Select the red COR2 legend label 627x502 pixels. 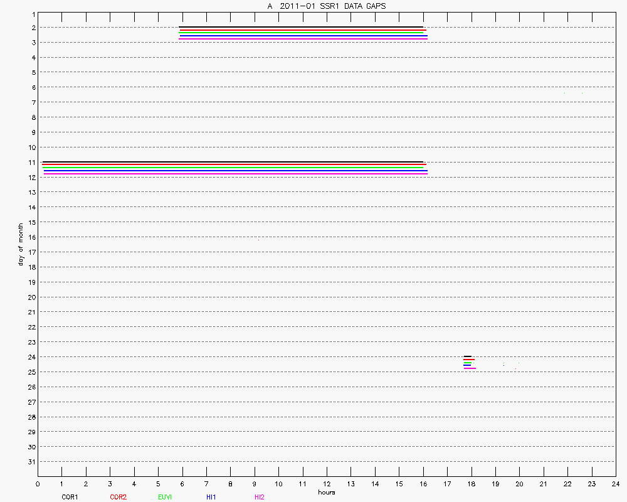point(118,497)
